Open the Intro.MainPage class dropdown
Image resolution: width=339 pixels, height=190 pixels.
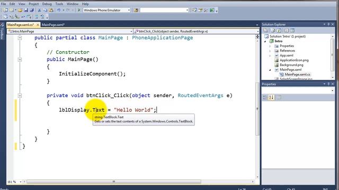[131, 32]
